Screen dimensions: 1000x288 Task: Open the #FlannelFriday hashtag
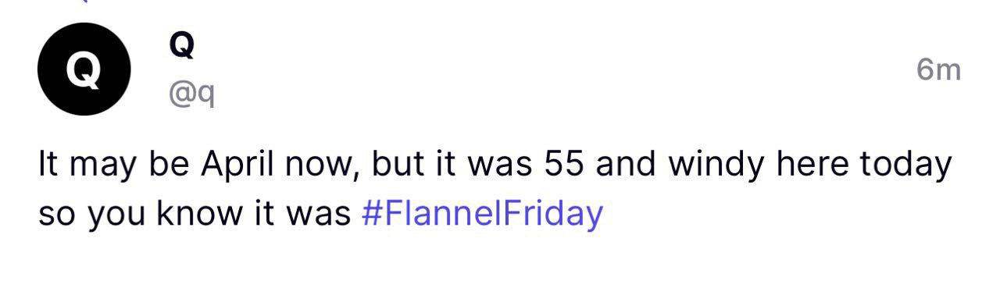tap(483, 213)
